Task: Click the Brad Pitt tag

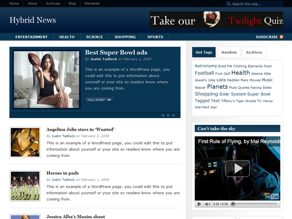Action: click(x=225, y=66)
